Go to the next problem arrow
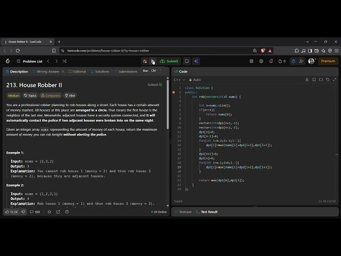 point(56,61)
